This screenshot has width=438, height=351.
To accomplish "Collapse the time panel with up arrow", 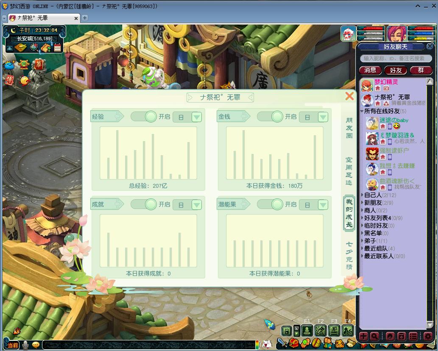I will click(x=9, y=49).
